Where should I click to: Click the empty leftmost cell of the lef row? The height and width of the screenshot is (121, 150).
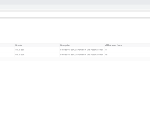click(x=7, y=50)
